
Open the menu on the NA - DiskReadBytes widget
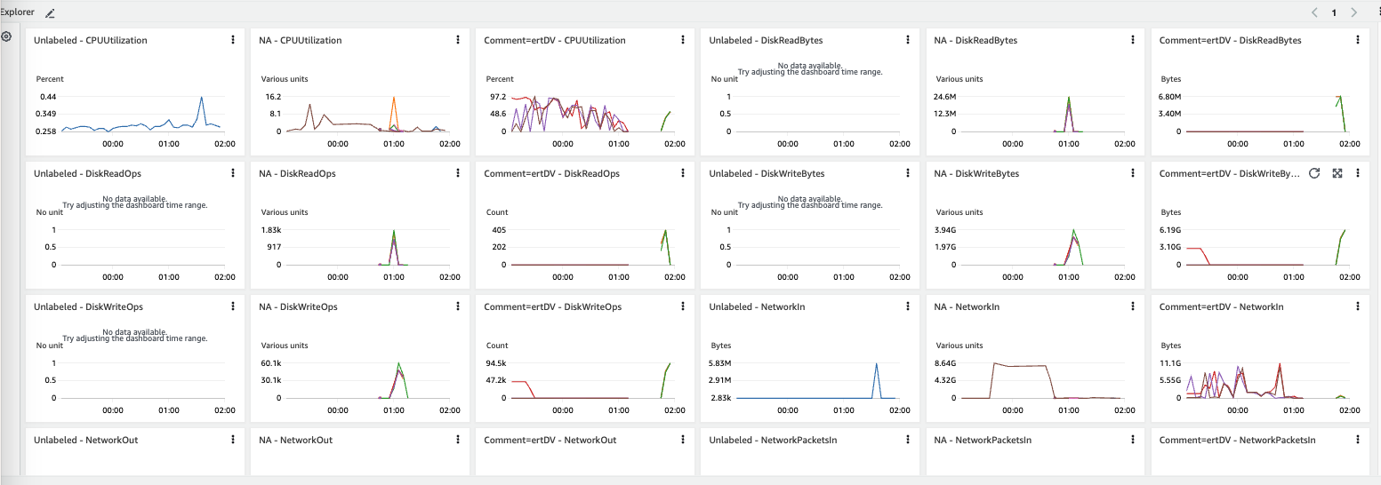[x=1133, y=40]
